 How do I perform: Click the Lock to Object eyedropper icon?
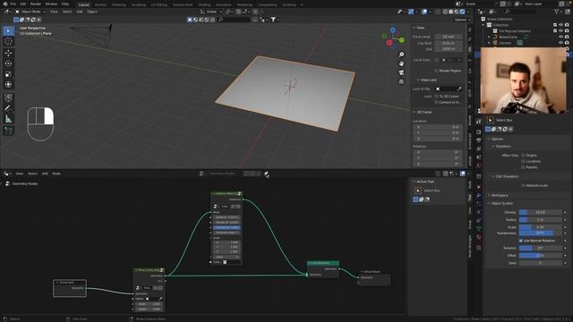[459, 89]
